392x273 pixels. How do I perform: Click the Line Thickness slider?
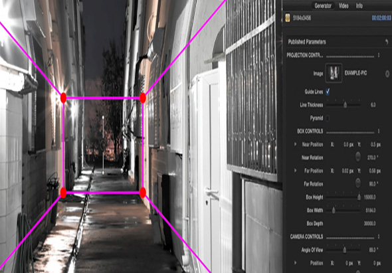tap(343, 105)
